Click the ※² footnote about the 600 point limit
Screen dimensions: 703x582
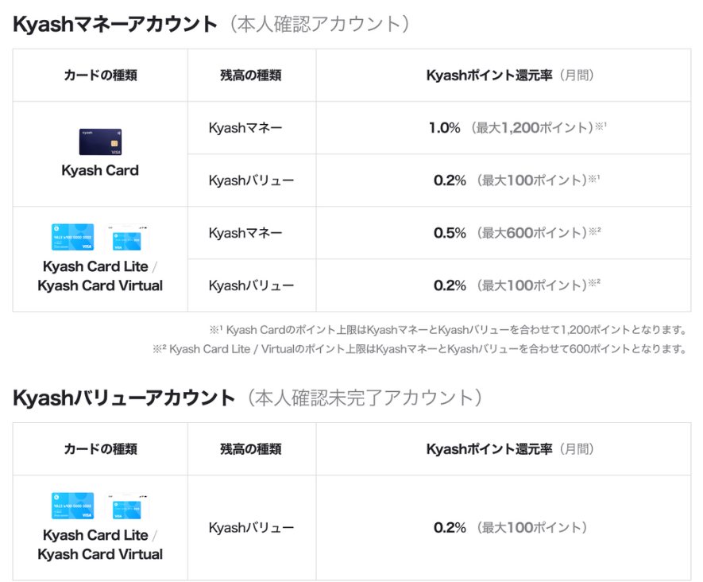pos(419,348)
